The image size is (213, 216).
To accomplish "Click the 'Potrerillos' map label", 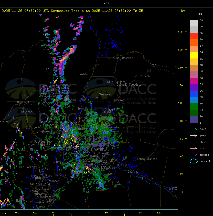I will pos(43,142).
